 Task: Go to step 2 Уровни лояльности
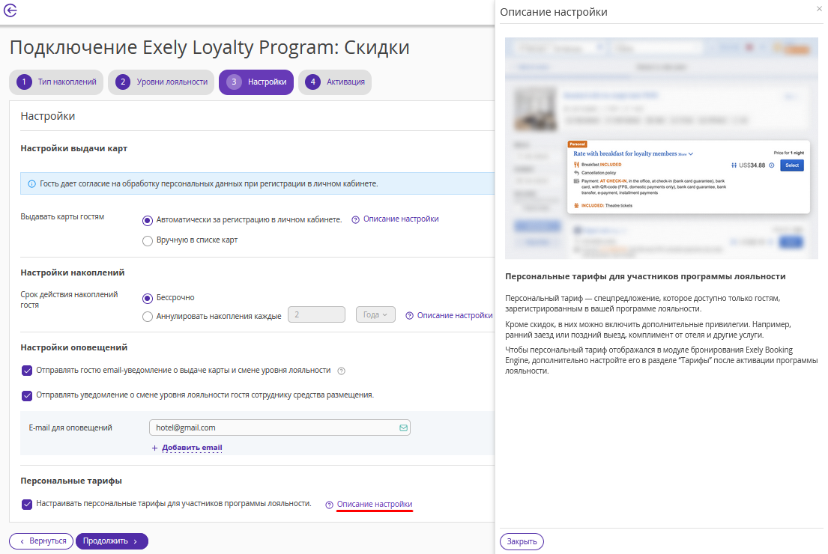coord(161,82)
